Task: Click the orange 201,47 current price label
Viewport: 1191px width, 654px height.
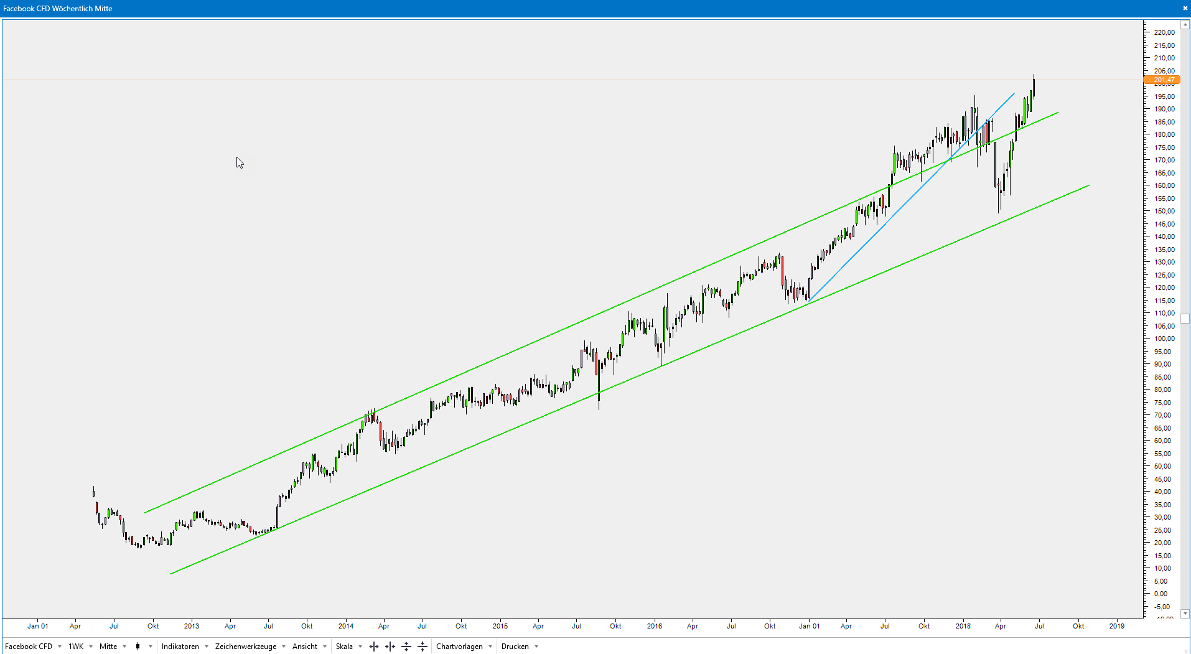Action: 1162,80
